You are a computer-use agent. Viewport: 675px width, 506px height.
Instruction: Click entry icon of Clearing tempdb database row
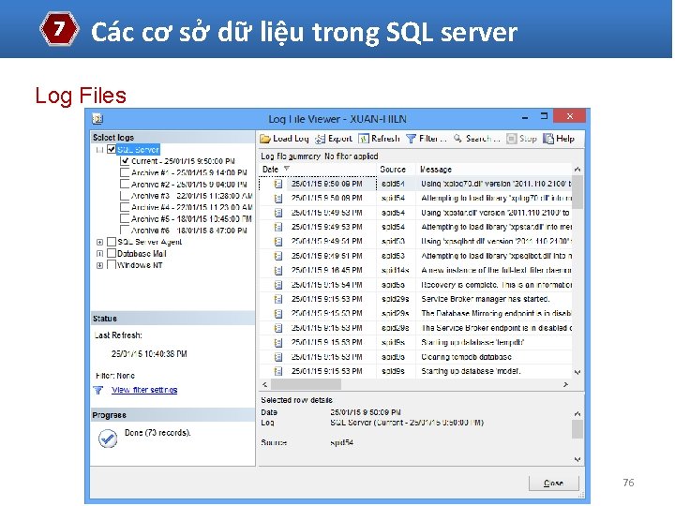(278, 357)
